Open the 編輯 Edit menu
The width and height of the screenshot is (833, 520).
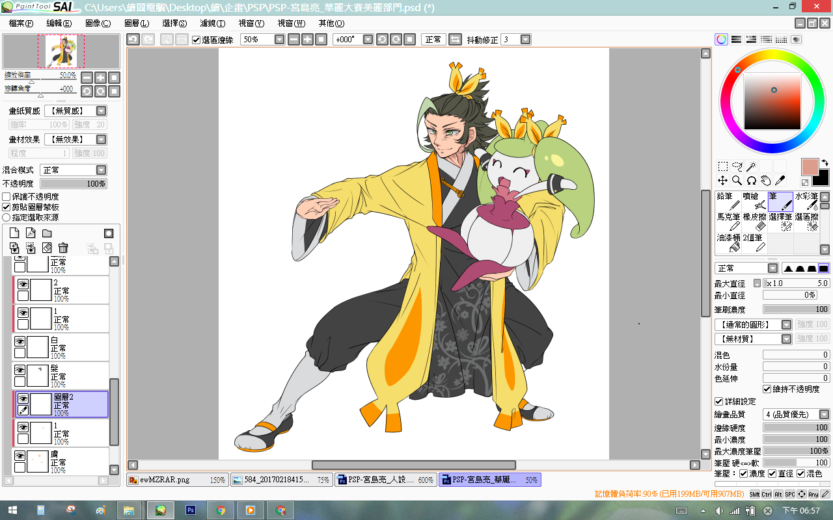point(59,23)
